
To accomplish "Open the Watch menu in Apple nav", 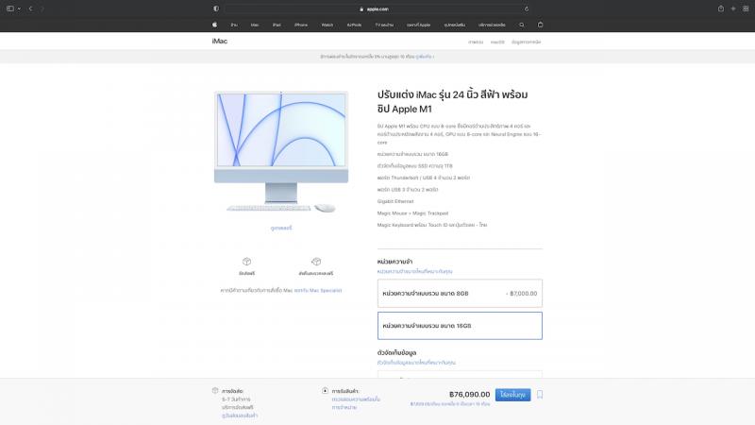I will coord(327,25).
